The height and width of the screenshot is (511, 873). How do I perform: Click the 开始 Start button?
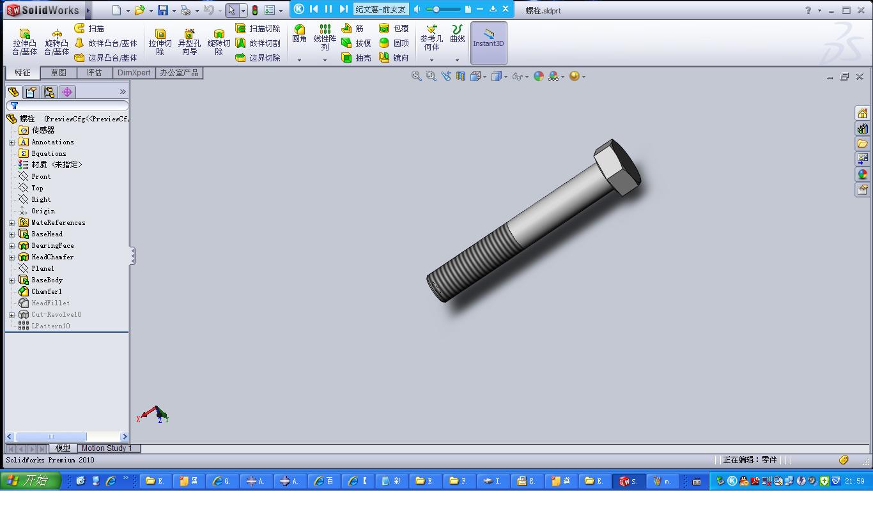click(x=30, y=480)
